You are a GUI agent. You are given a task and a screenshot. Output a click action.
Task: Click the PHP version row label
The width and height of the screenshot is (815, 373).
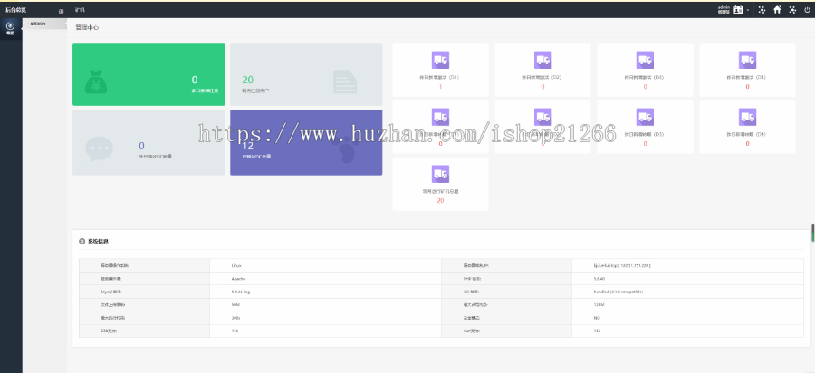pyautogui.click(x=473, y=279)
